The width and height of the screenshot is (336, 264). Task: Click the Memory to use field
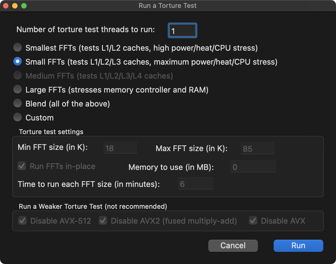pos(253,167)
